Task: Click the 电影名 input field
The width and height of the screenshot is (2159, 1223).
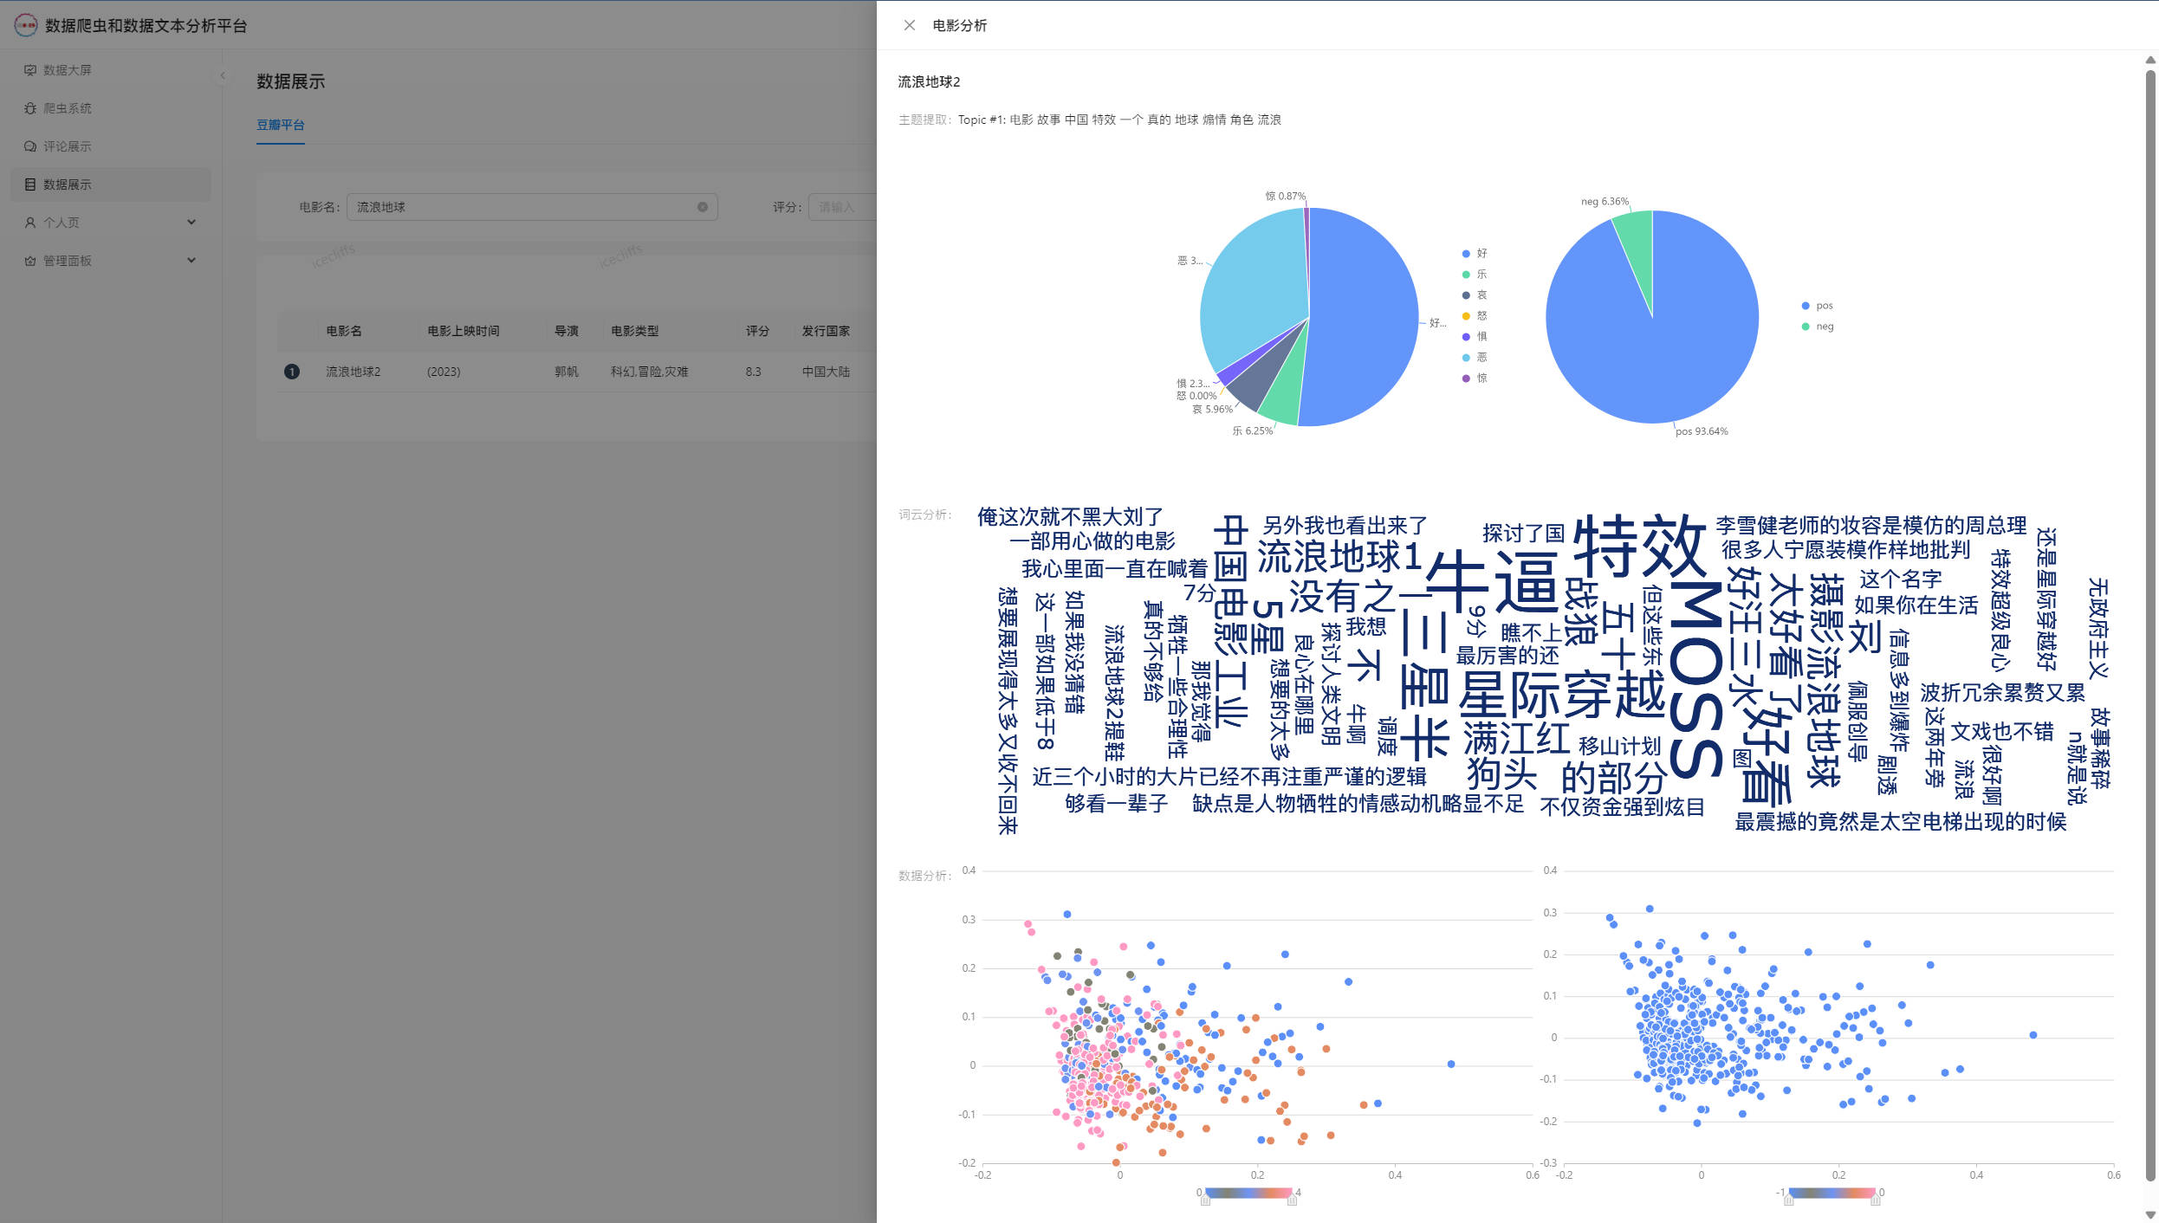Action: tap(520, 207)
